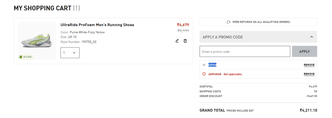Click the Style Number 193753_02 text
This screenshot has width=332, height=118.
[78, 42]
